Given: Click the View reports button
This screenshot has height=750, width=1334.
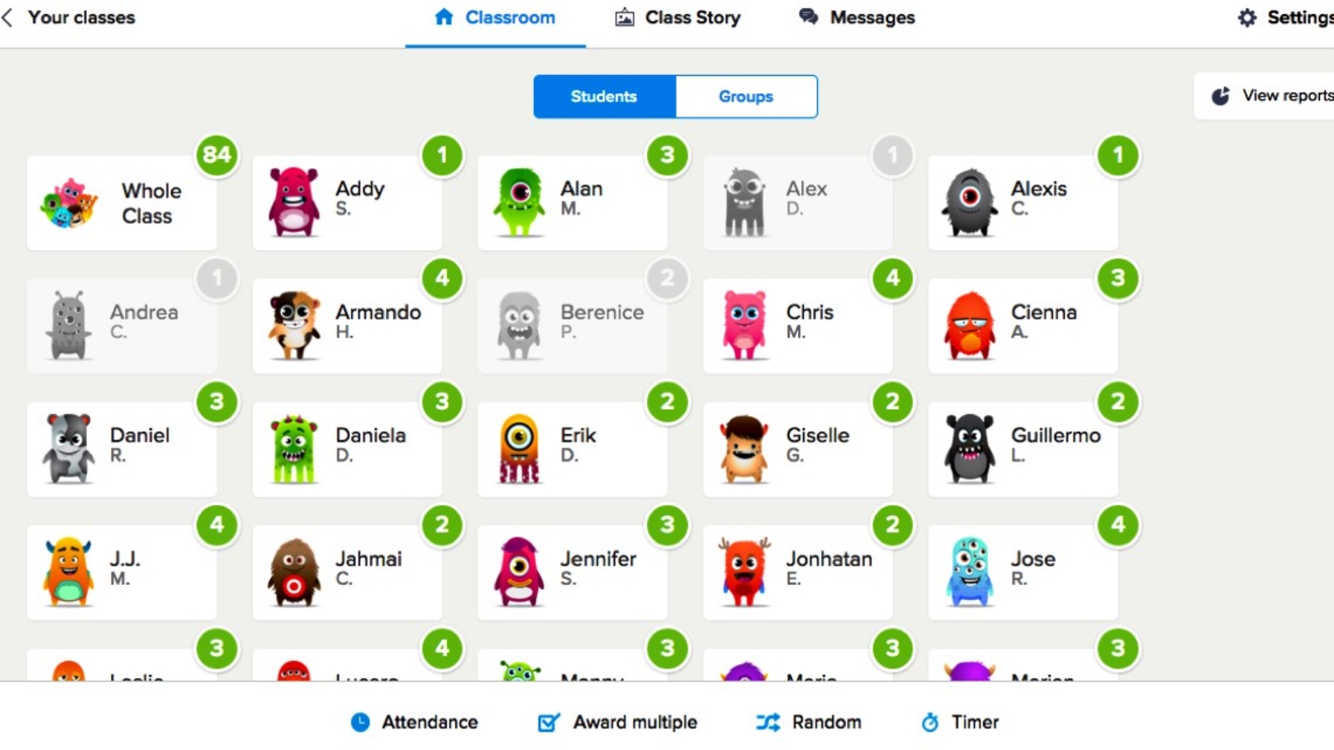Looking at the screenshot, I should (x=1264, y=96).
